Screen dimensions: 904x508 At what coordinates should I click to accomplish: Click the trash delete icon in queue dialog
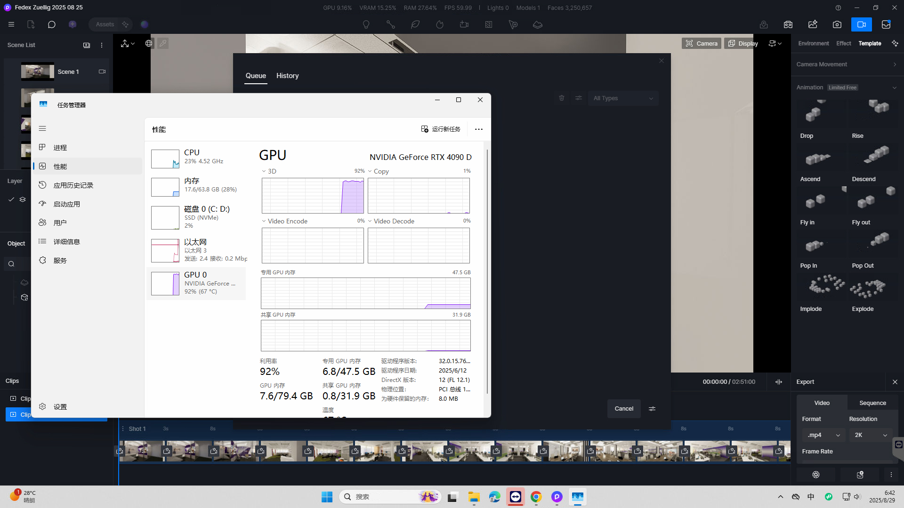(561, 98)
